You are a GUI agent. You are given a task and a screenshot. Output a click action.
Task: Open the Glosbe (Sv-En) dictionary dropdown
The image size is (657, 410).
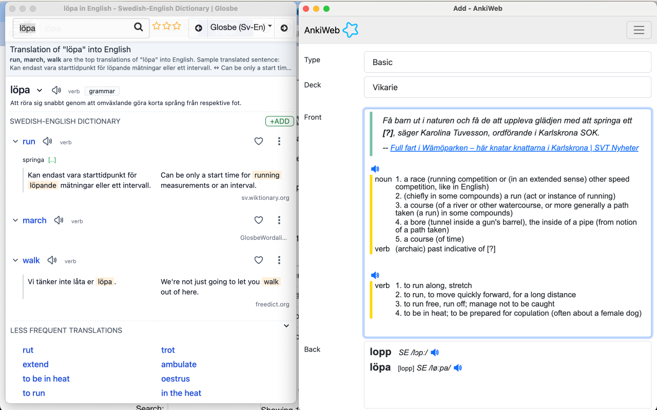pyautogui.click(x=241, y=28)
